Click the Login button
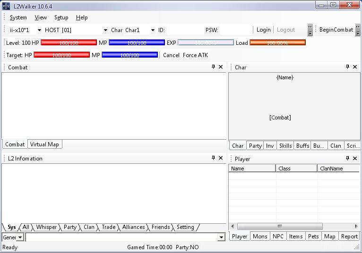362x253 pixels. [263, 30]
